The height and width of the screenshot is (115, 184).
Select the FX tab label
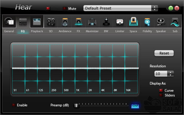point(79,31)
